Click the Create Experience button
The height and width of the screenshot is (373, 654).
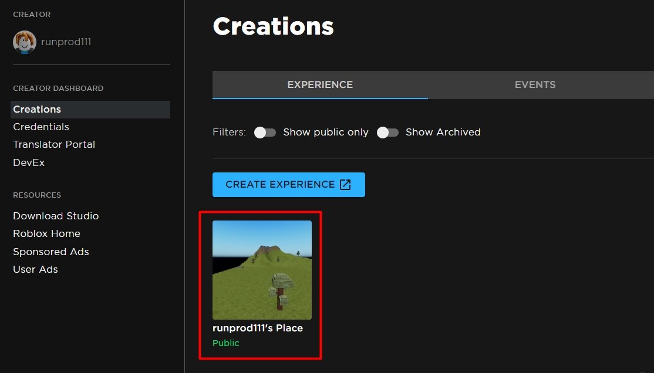(x=289, y=185)
